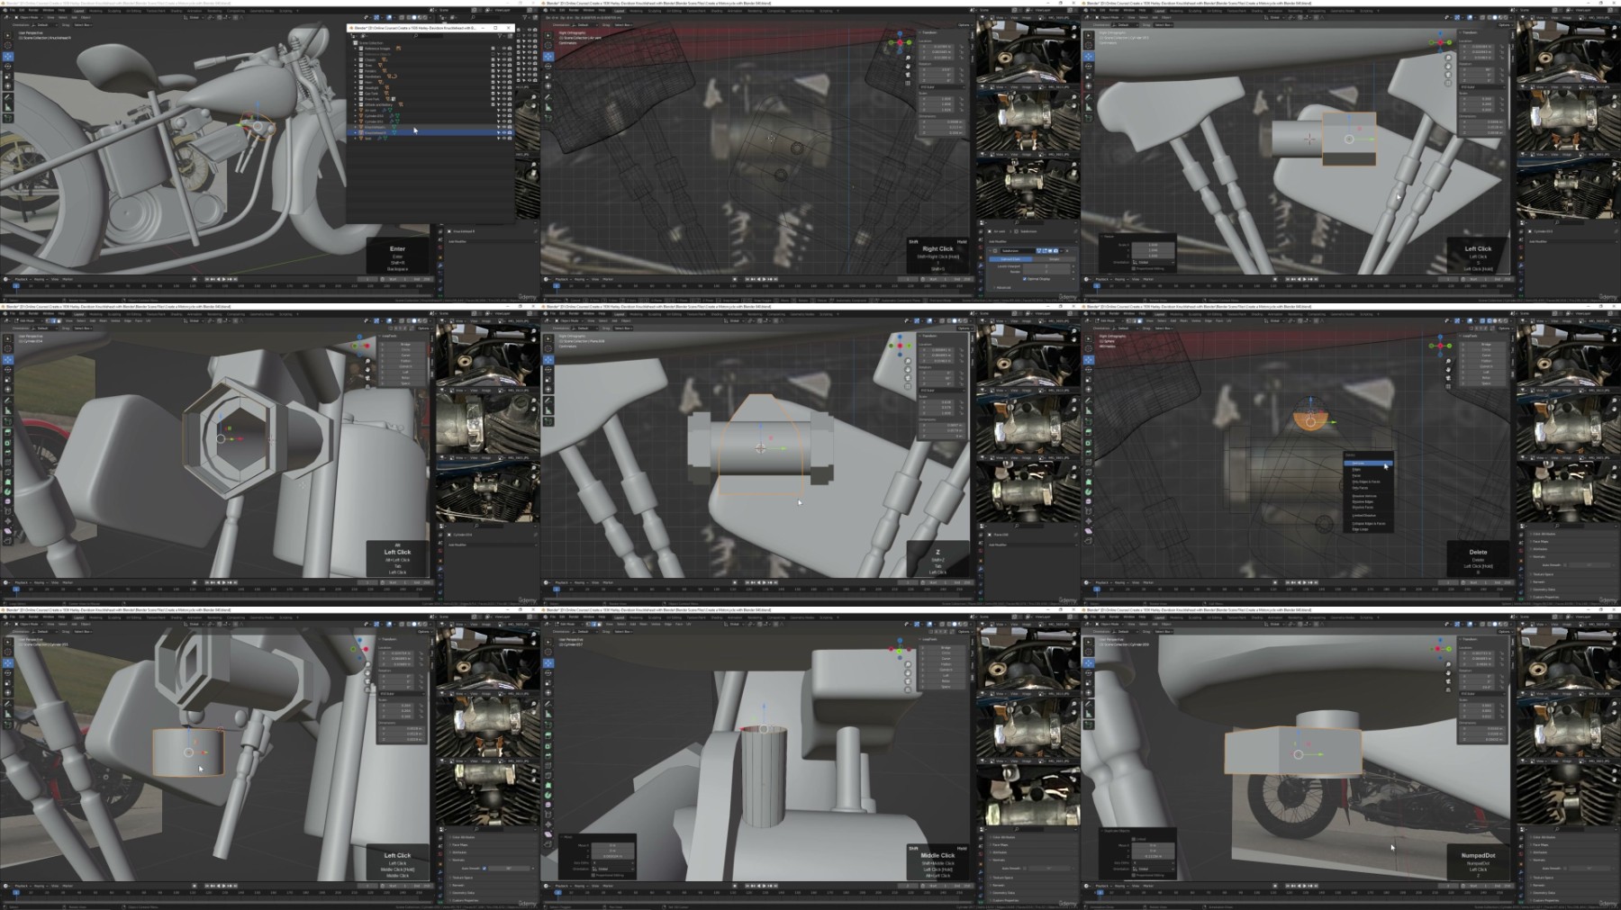Viewport: 1621px width, 910px height.
Task: Click the timeline playhead in the whole-motorcycle frame
Action: [x=15, y=286]
